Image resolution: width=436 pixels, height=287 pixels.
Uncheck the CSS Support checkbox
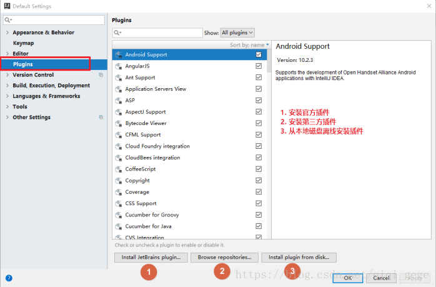coord(259,203)
